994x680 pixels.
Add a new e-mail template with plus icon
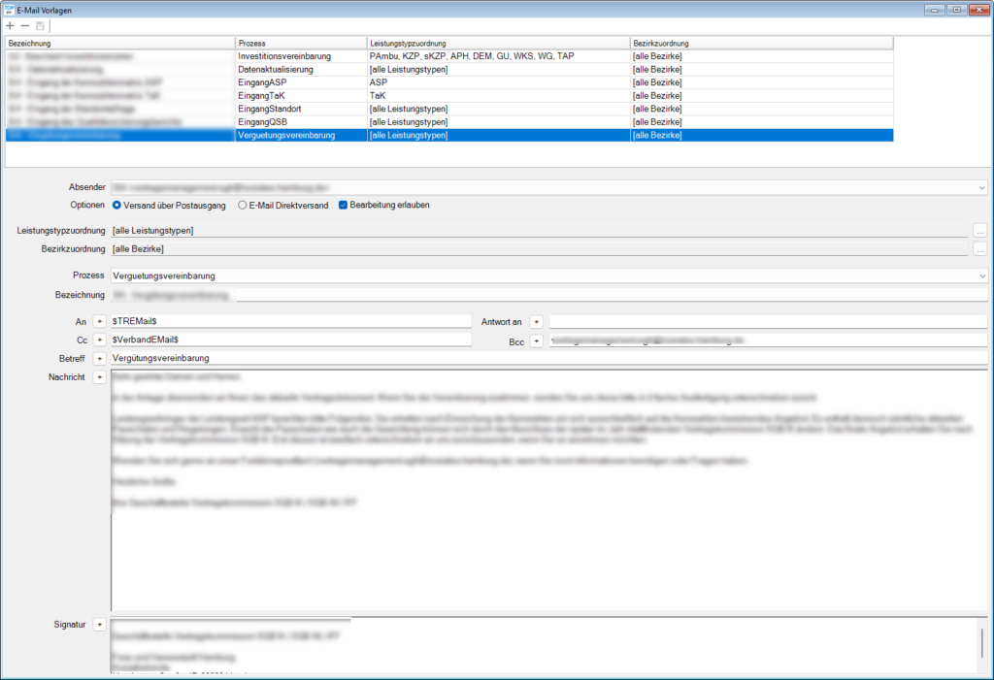(x=10, y=25)
